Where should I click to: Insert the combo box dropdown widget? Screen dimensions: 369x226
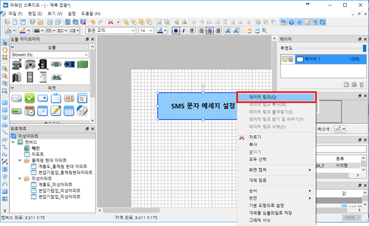[43, 98]
